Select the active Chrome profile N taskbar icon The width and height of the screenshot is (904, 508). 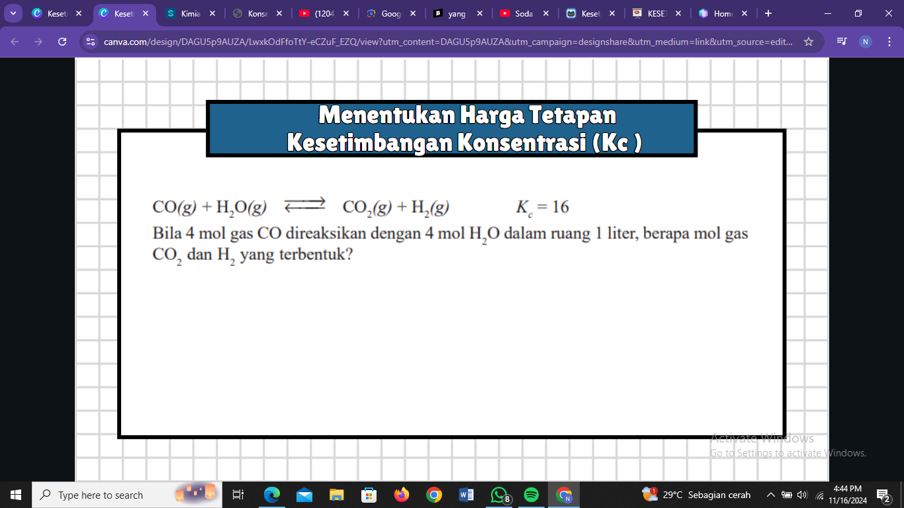click(564, 495)
